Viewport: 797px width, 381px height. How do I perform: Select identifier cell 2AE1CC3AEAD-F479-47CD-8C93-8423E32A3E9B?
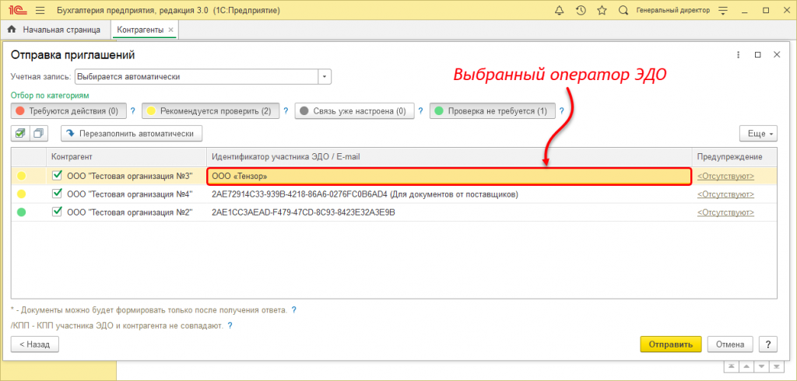point(449,212)
